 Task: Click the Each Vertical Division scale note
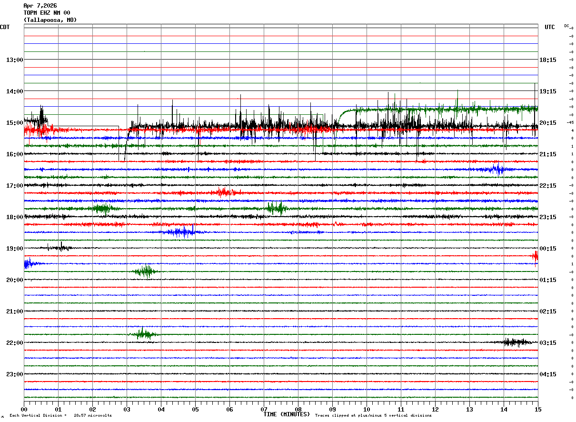60,415
